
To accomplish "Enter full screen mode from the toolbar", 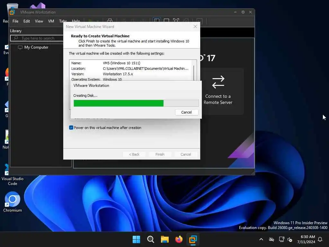I will [176, 21].
